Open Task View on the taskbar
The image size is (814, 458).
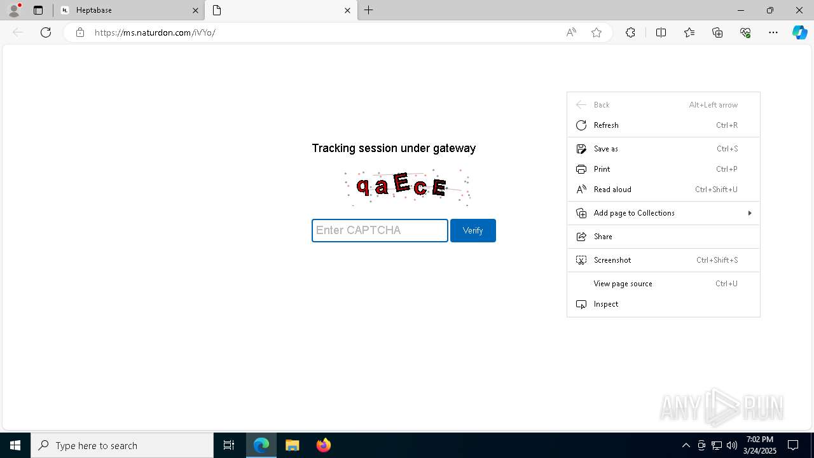click(229, 445)
